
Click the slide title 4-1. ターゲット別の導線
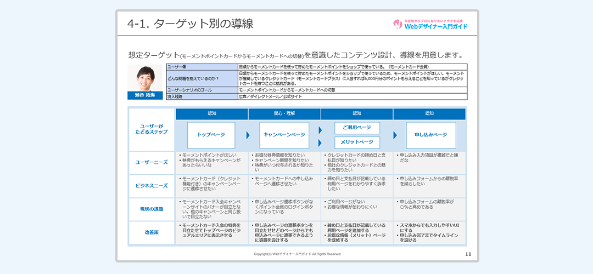191,24
